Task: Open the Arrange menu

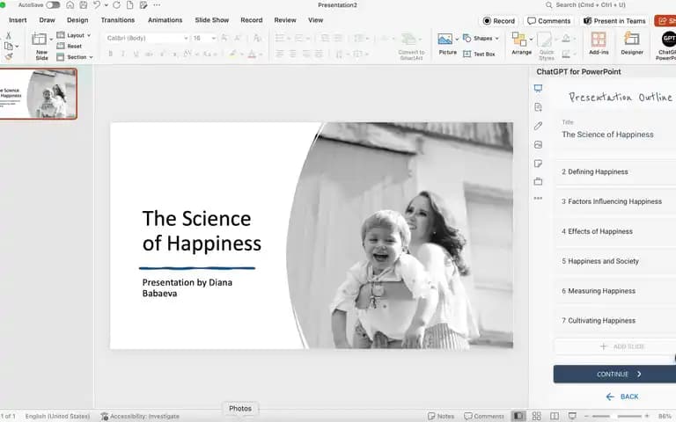Action: 521,44
